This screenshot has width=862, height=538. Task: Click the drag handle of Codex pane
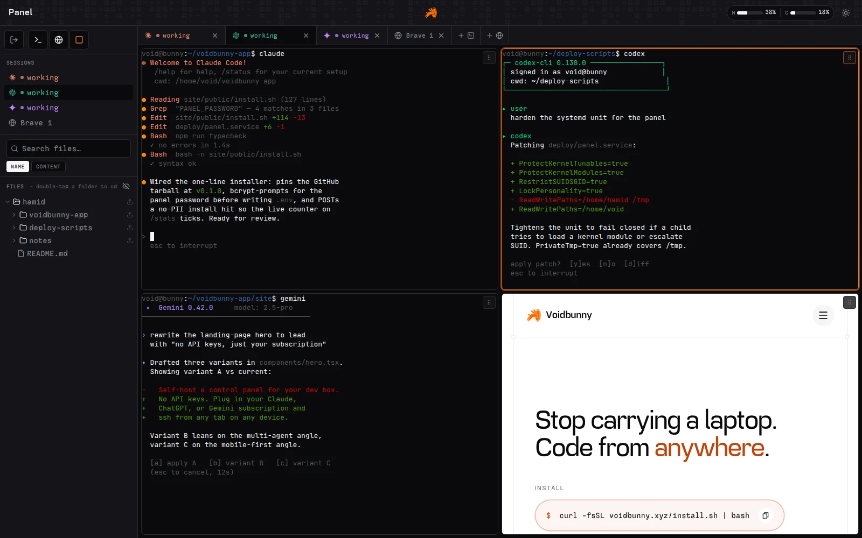pos(849,58)
